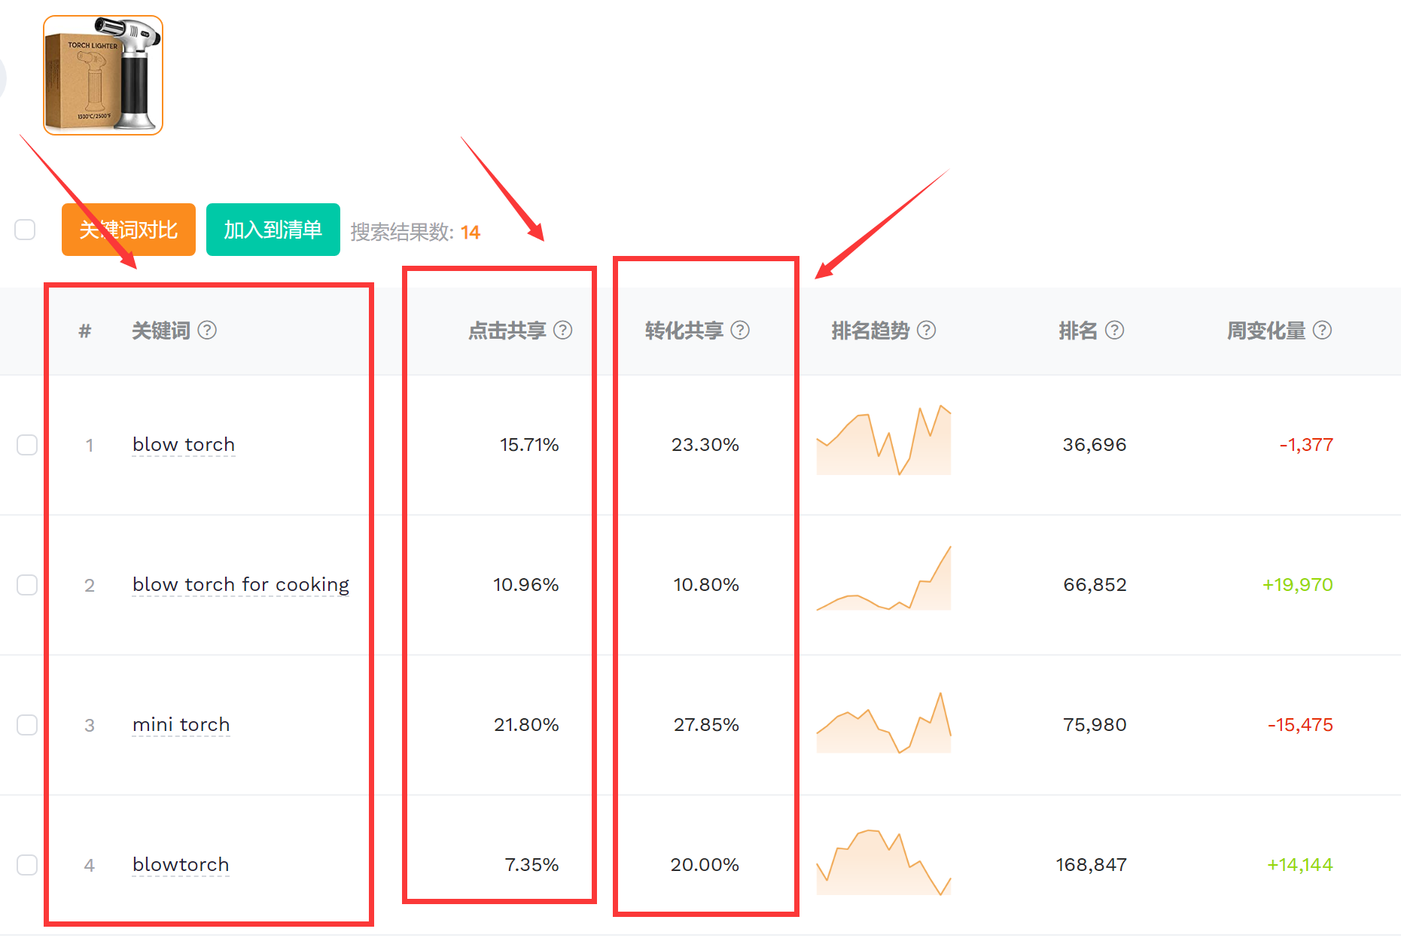Open the blowtorch rank trend chart
The width and height of the screenshot is (1401, 941).
(884, 863)
